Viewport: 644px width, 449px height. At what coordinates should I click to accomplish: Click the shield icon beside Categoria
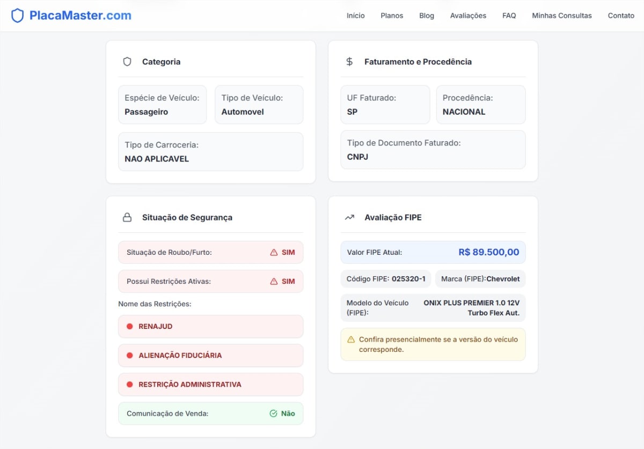coord(127,62)
